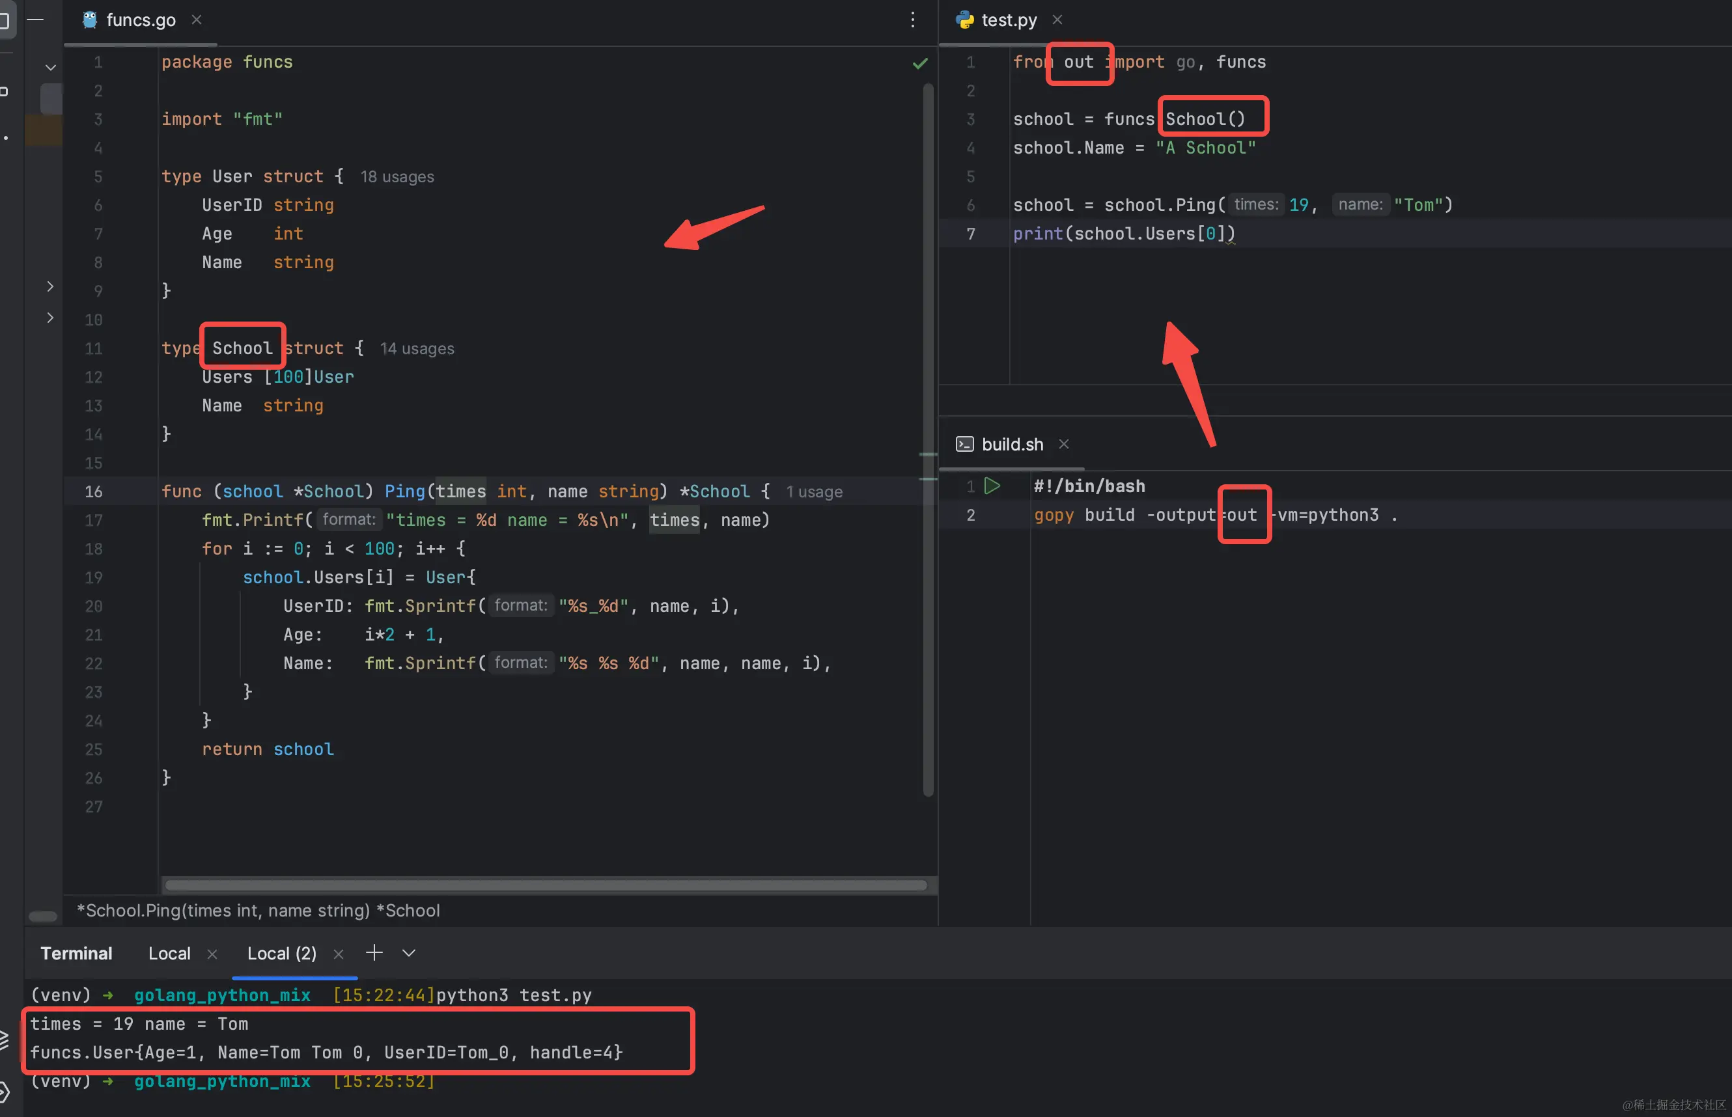This screenshot has height=1117, width=1732.
Task: Open the terminal sessions dropdown arrow
Action: [408, 952]
